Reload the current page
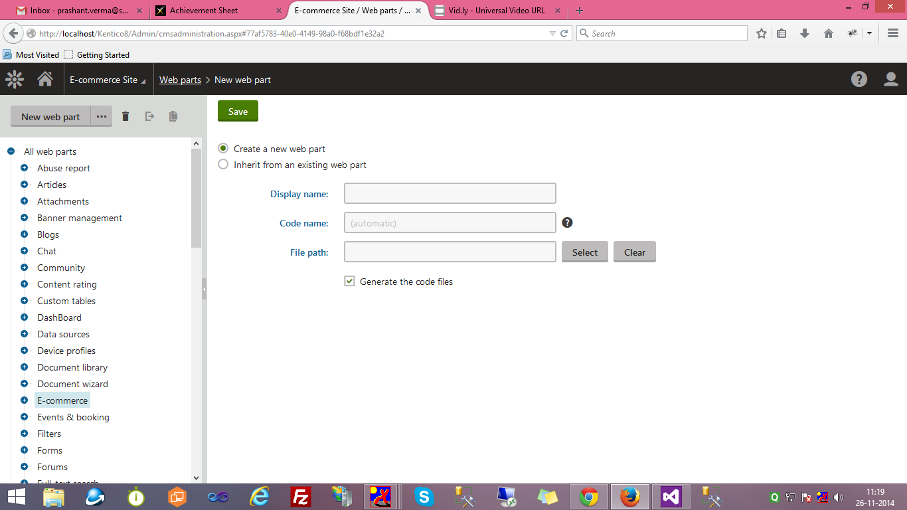 (564, 33)
